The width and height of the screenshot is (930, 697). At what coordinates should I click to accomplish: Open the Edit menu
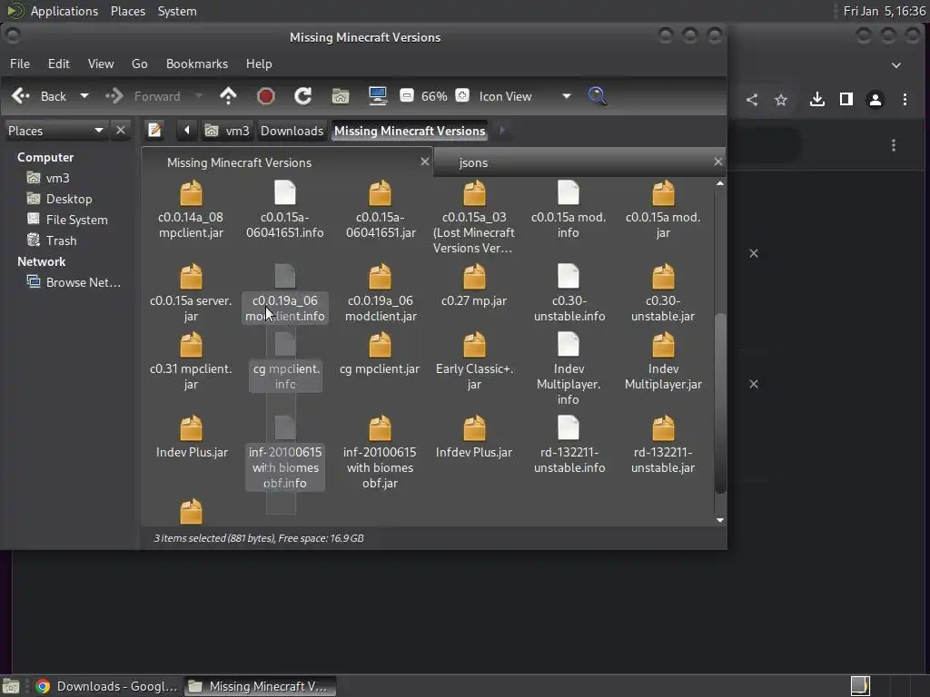pos(59,64)
